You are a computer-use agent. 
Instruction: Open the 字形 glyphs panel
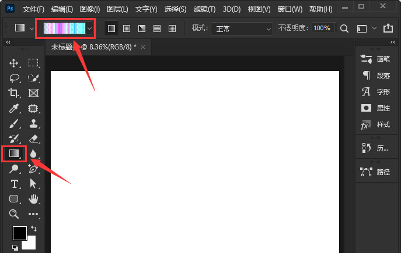(375, 92)
